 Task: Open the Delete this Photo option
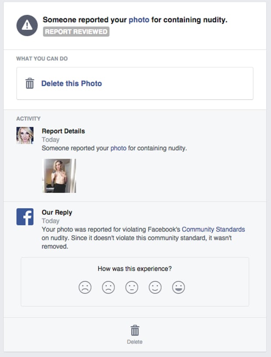click(135, 83)
